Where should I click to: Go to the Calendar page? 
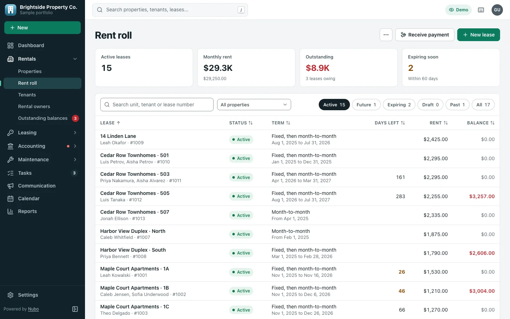point(42,198)
